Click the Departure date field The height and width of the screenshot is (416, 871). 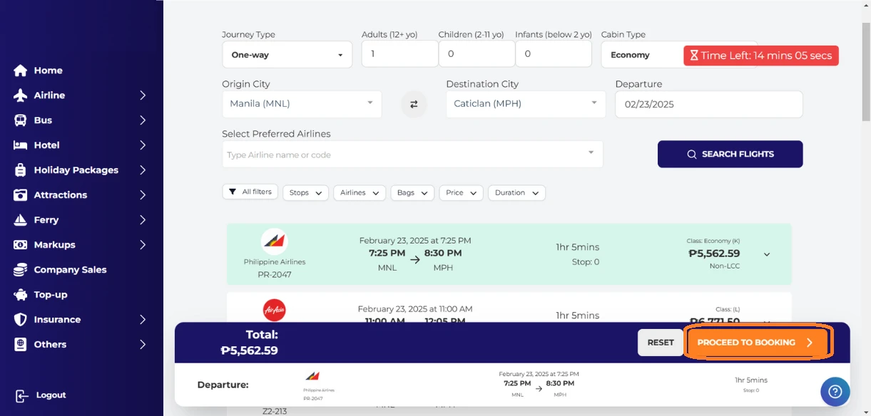(x=708, y=104)
